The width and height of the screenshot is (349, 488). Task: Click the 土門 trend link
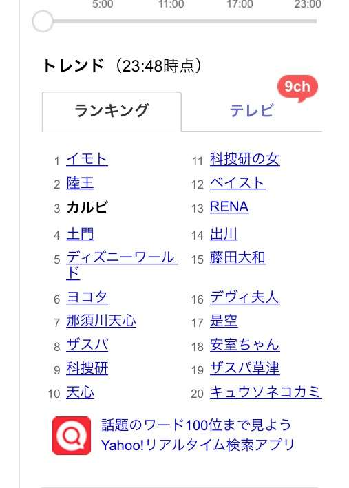(80, 234)
